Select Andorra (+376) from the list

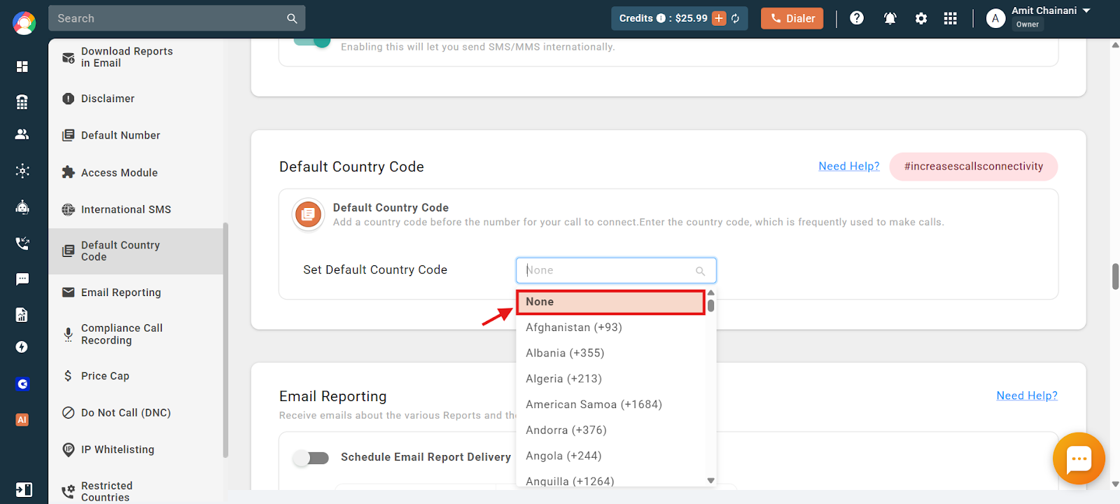coord(610,430)
